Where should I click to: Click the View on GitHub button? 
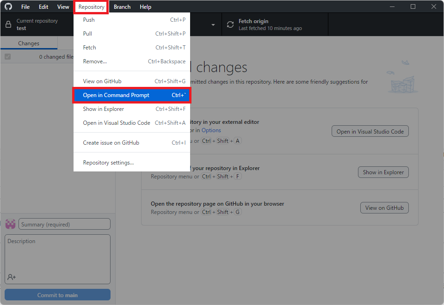[x=384, y=207]
